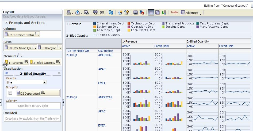253x131 pixels.
Task: Click the Entertainment Dept. legend swatch
Action: coord(95,23)
